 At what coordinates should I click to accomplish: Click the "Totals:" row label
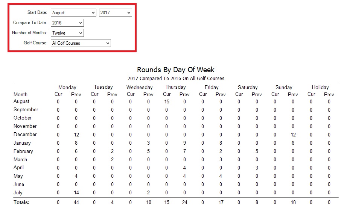(21, 202)
